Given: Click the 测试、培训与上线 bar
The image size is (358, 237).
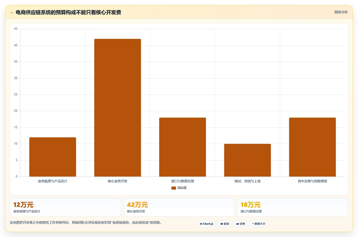Looking at the screenshot, I should point(248,160).
